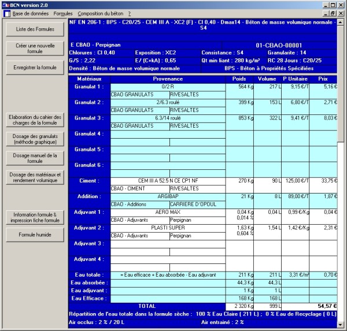Open Elaboration du cahier des charges
Screen dimensions: 347x331
click(35, 120)
